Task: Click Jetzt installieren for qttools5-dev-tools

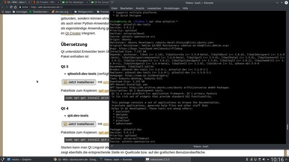Action: [x=79, y=82]
